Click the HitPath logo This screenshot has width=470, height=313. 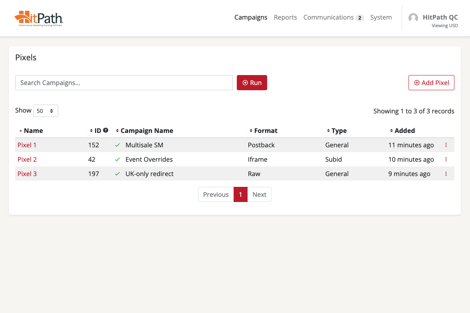[39, 18]
